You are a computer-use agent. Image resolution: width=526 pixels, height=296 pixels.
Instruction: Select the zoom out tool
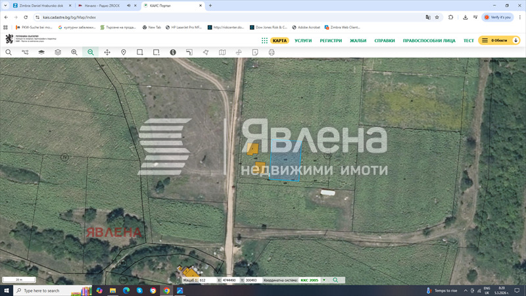point(91,52)
